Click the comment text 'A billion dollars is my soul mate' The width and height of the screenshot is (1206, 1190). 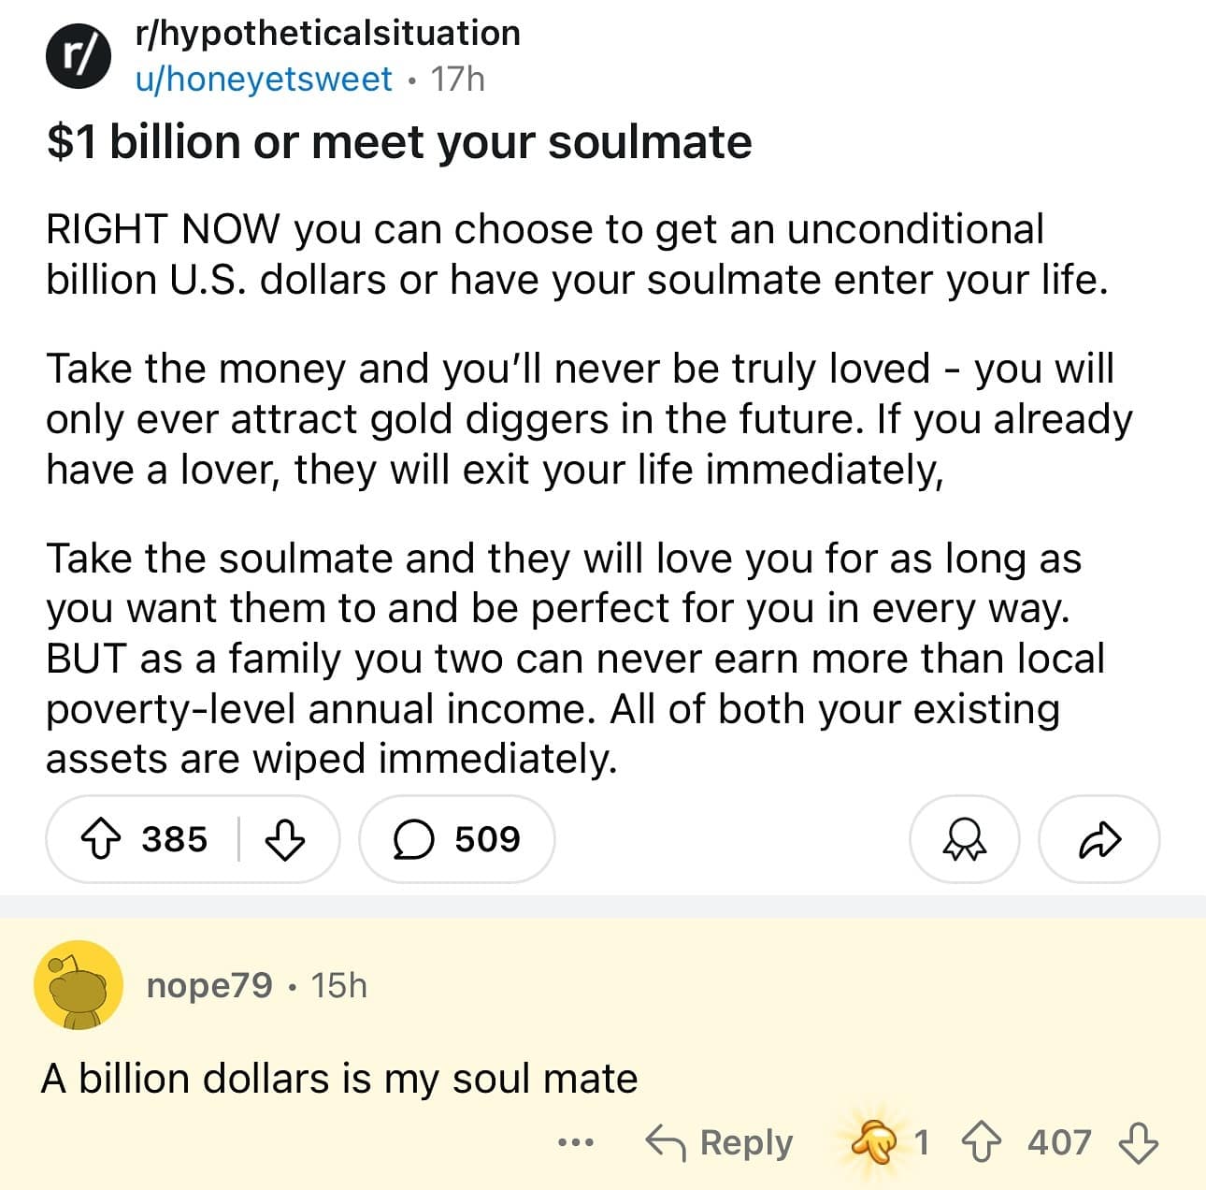tap(339, 1079)
